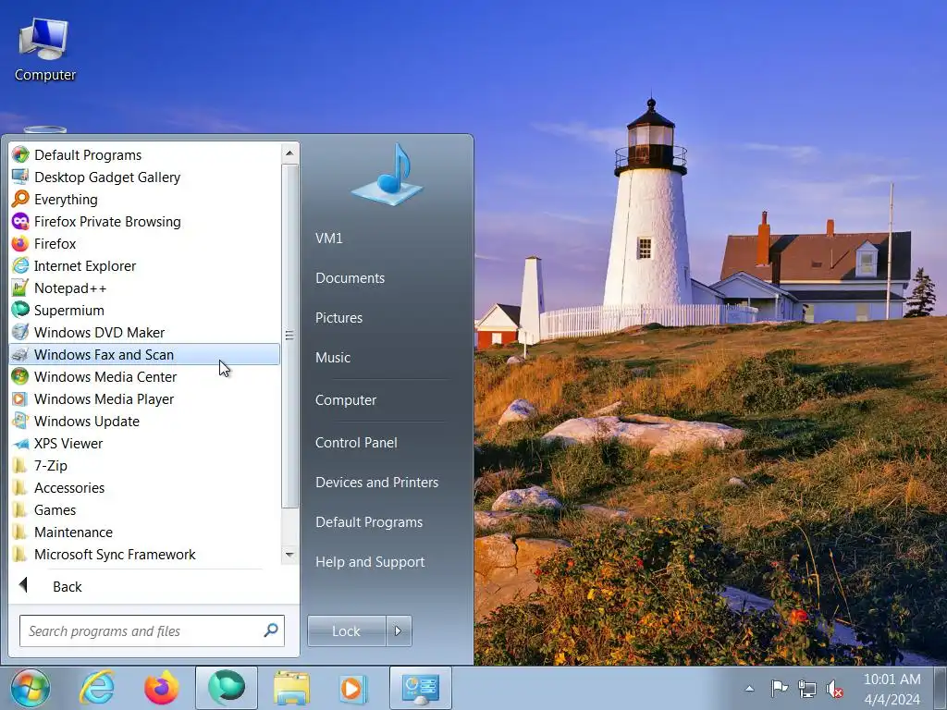947x710 pixels.
Task: Open Action Center flag tray icon
Action: pyautogui.click(x=779, y=688)
